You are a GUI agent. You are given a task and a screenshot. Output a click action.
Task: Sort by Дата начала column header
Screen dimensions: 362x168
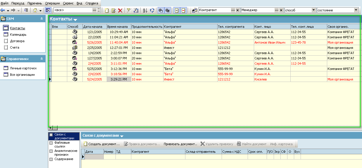94,27
